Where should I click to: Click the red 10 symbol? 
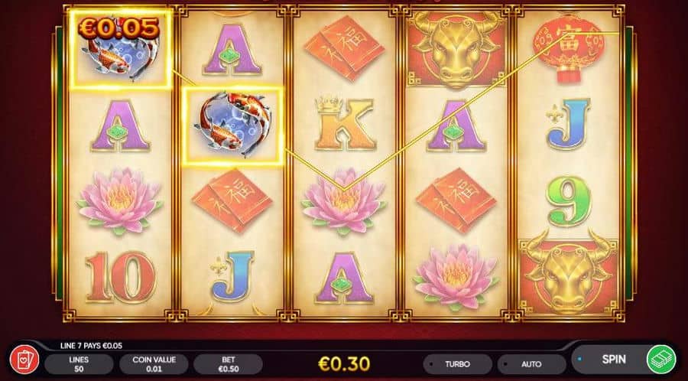(x=120, y=277)
